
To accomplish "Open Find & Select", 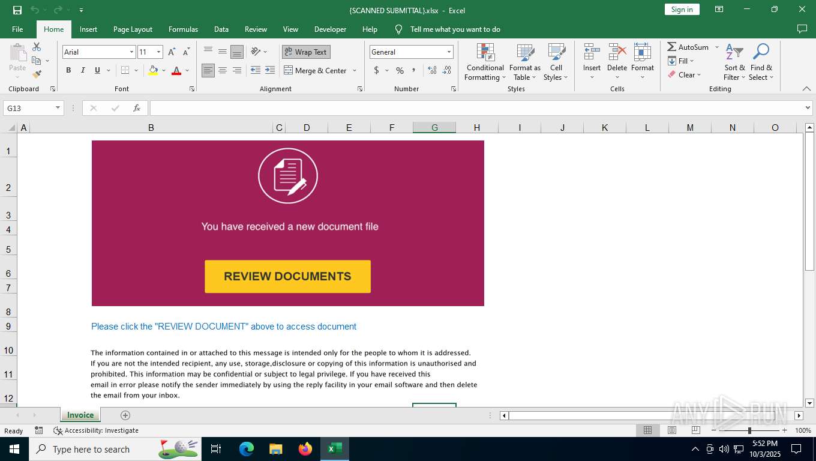I will [x=761, y=62].
